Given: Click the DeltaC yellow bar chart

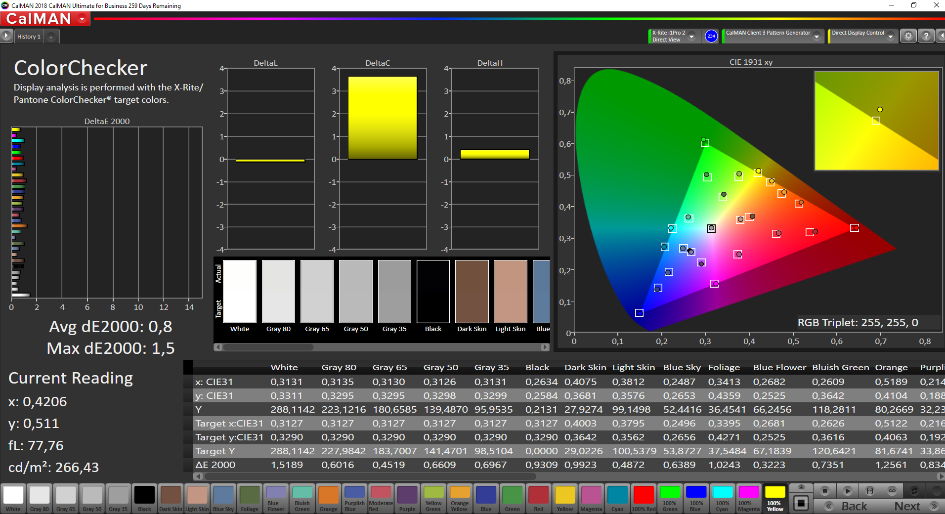Looking at the screenshot, I should pos(383,118).
